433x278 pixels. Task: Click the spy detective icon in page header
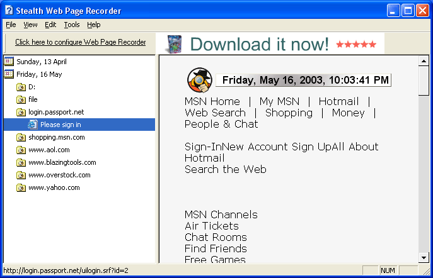point(199,80)
